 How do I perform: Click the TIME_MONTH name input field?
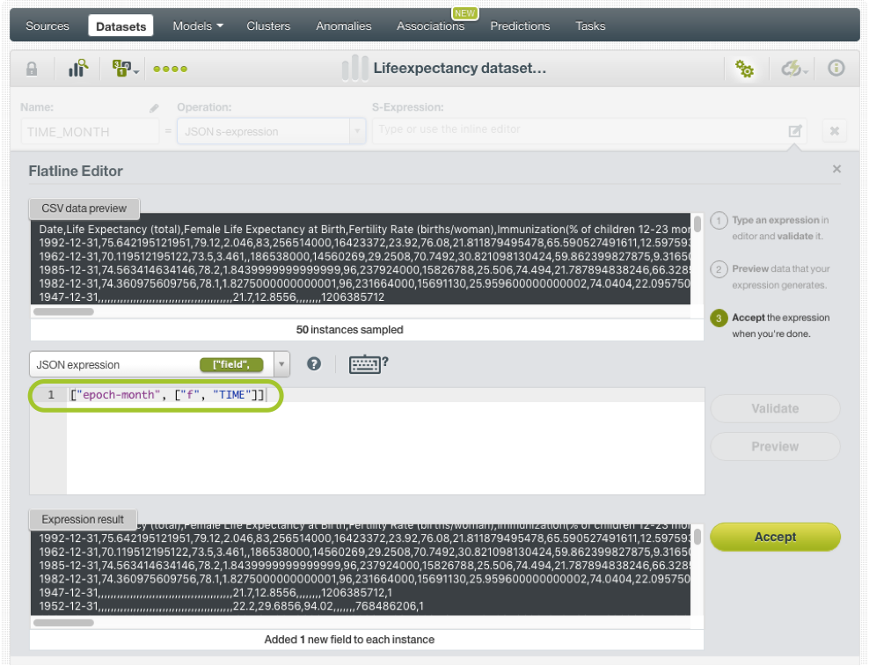[90, 132]
